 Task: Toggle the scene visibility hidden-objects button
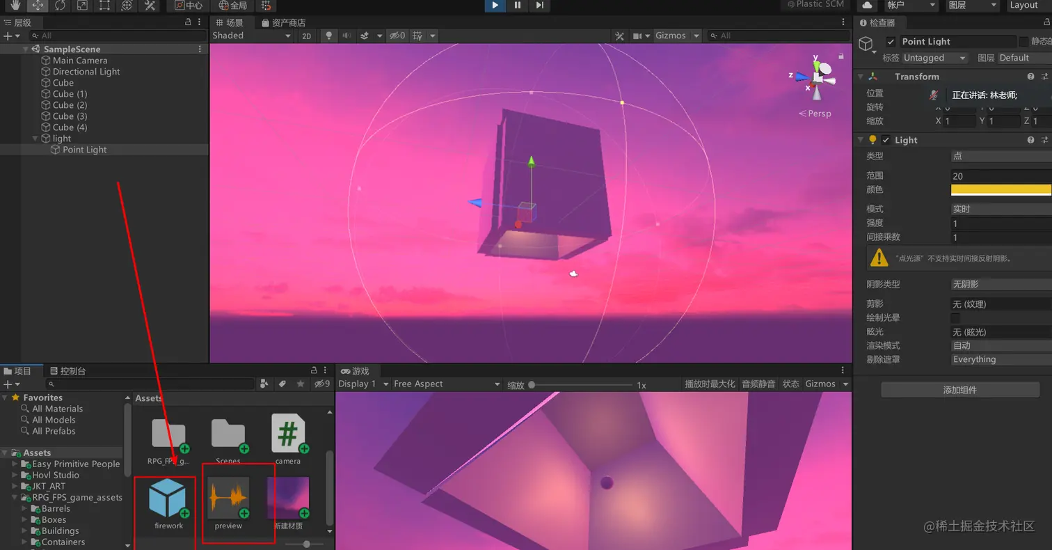pyautogui.click(x=397, y=36)
